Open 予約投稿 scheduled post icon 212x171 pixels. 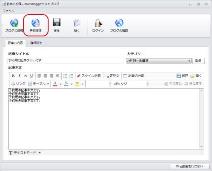click(x=35, y=23)
